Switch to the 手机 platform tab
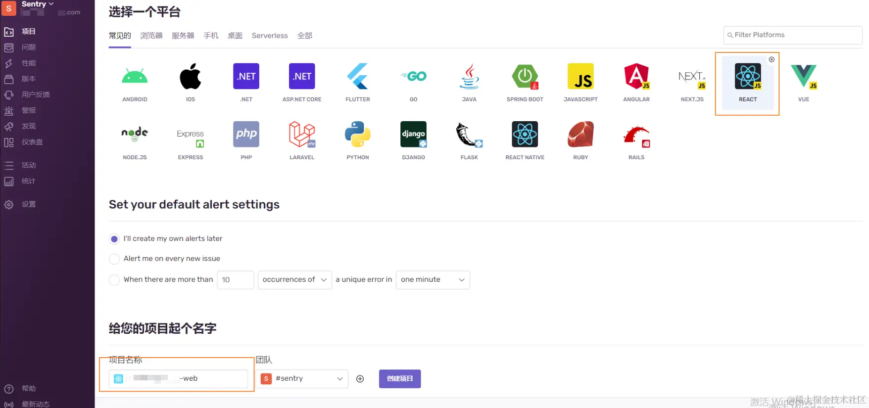Image resolution: width=869 pixels, height=408 pixels. [x=211, y=36]
